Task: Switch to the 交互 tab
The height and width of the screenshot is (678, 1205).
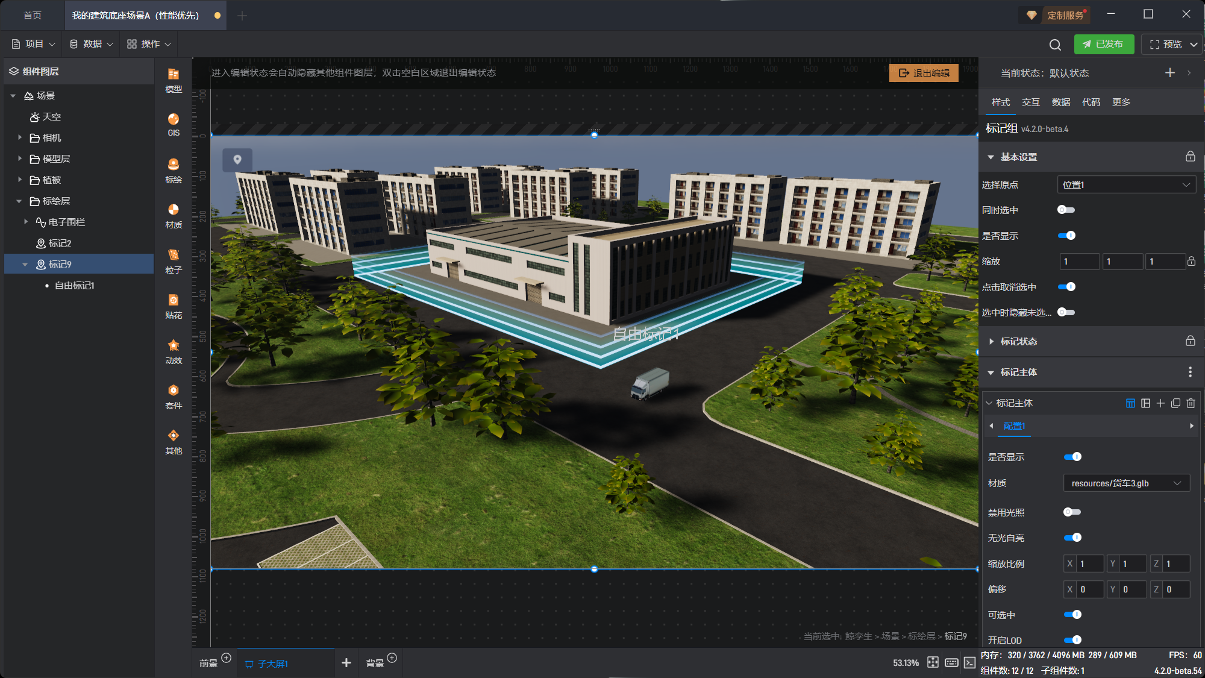Action: pyautogui.click(x=1030, y=102)
